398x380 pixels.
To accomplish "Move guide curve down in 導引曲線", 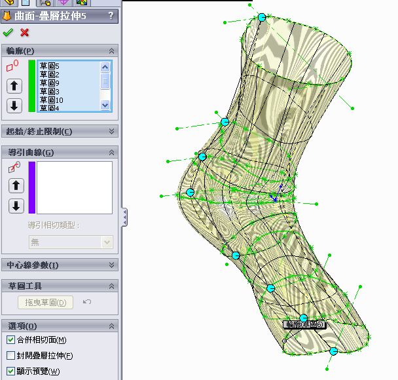I will pyautogui.click(x=16, y=206).
